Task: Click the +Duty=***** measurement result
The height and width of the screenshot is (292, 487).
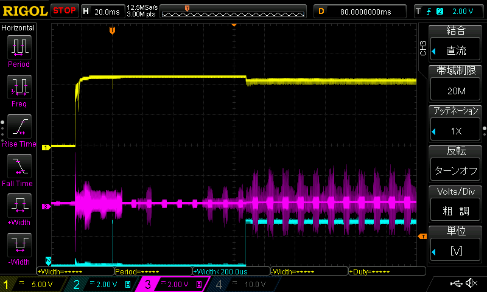Action: [x=387, y=272]
